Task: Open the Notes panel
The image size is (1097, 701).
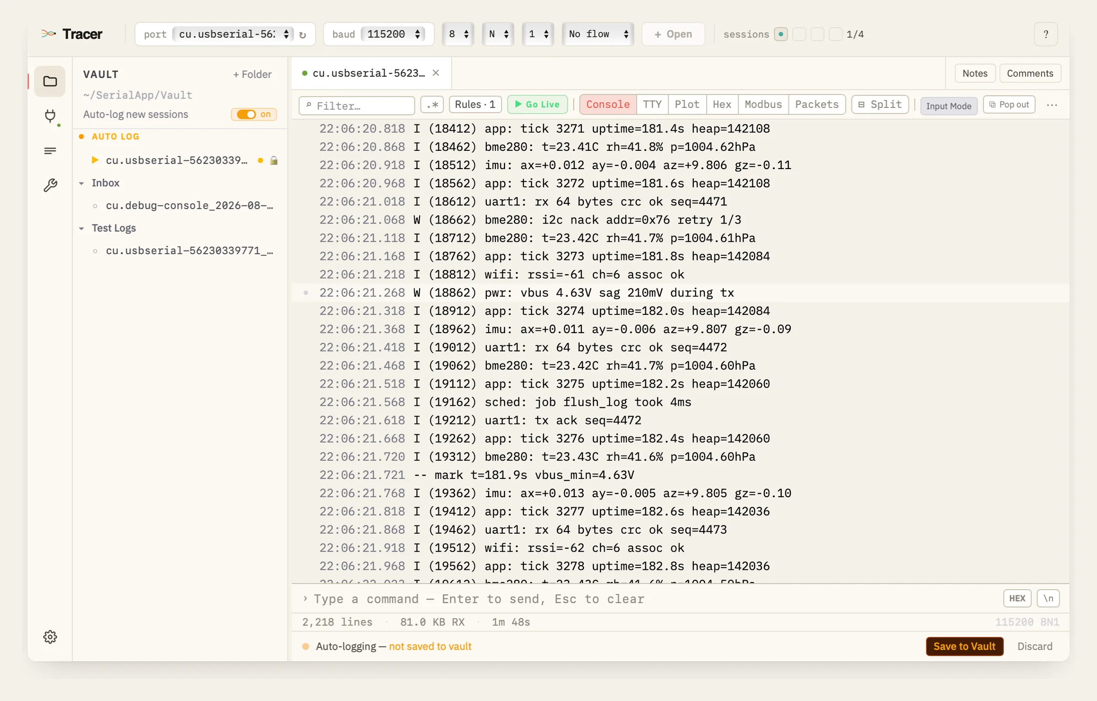Action: point(975,73)
